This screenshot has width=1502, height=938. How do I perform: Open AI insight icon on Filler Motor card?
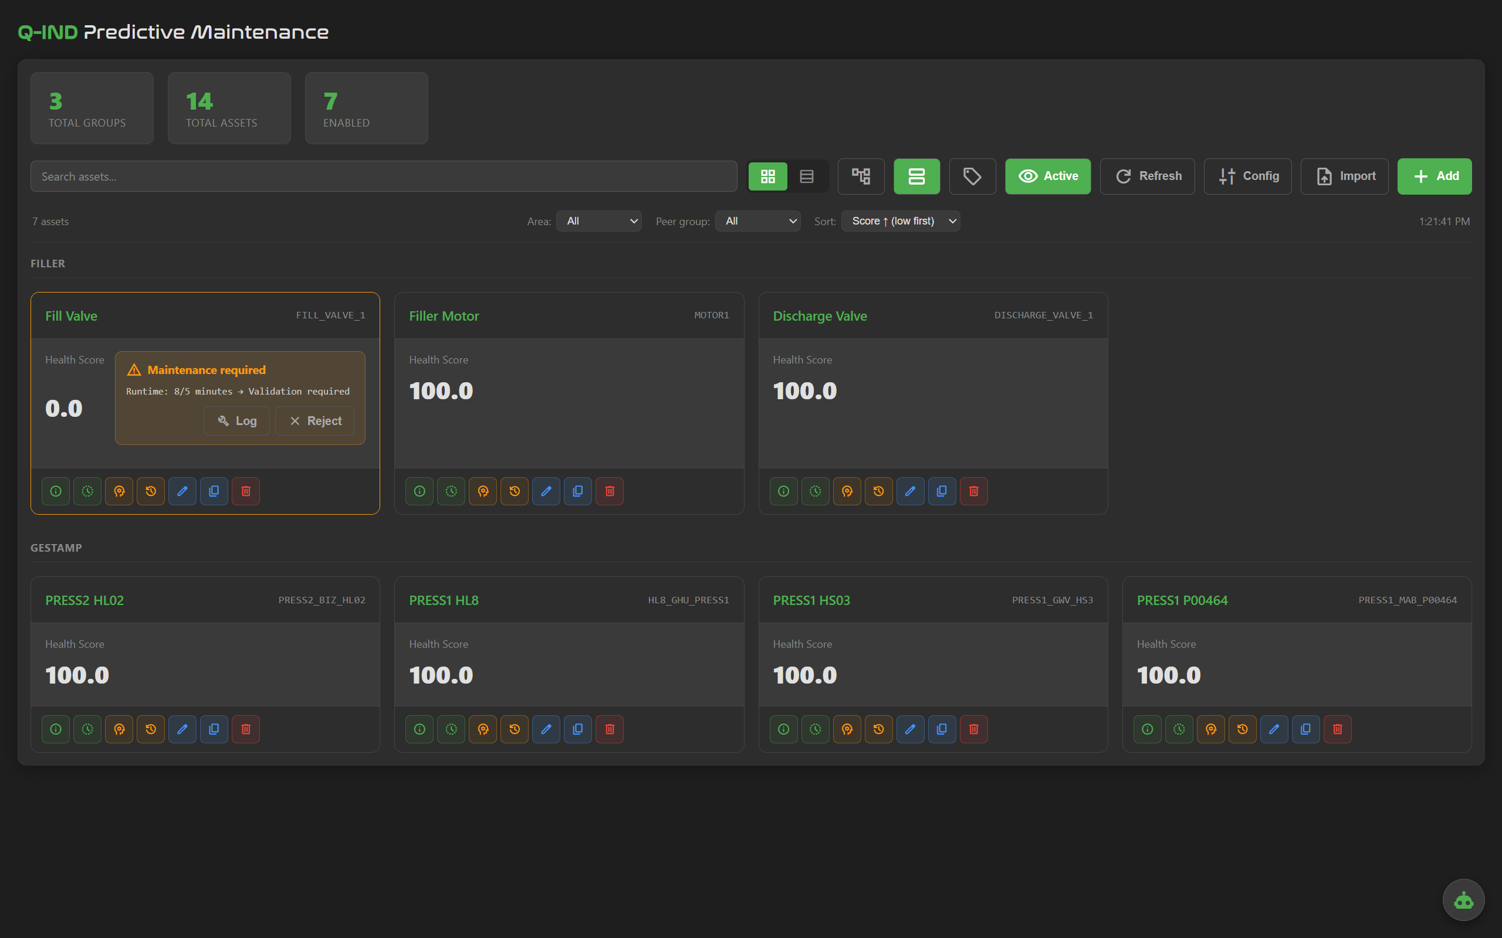(483, 491)
